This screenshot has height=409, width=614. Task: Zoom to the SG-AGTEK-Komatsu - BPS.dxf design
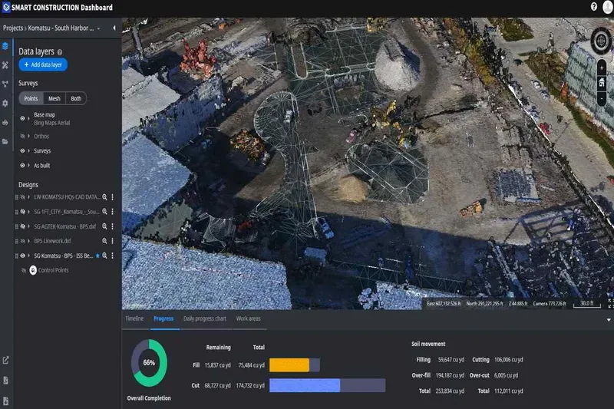104,226
